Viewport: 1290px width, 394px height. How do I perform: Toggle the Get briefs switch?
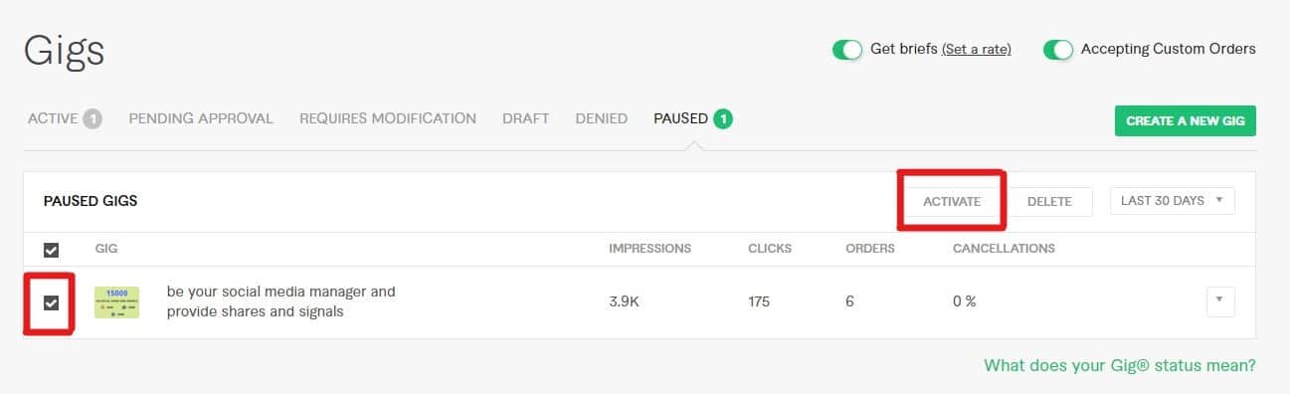[x=846, y=49]
